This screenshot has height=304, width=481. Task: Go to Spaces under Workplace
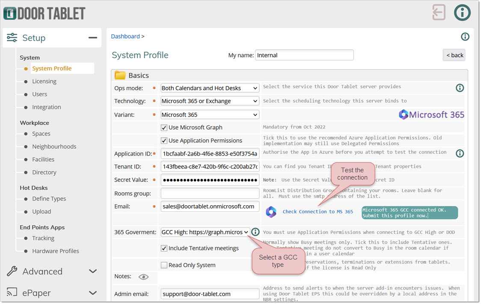coord(41,133)
